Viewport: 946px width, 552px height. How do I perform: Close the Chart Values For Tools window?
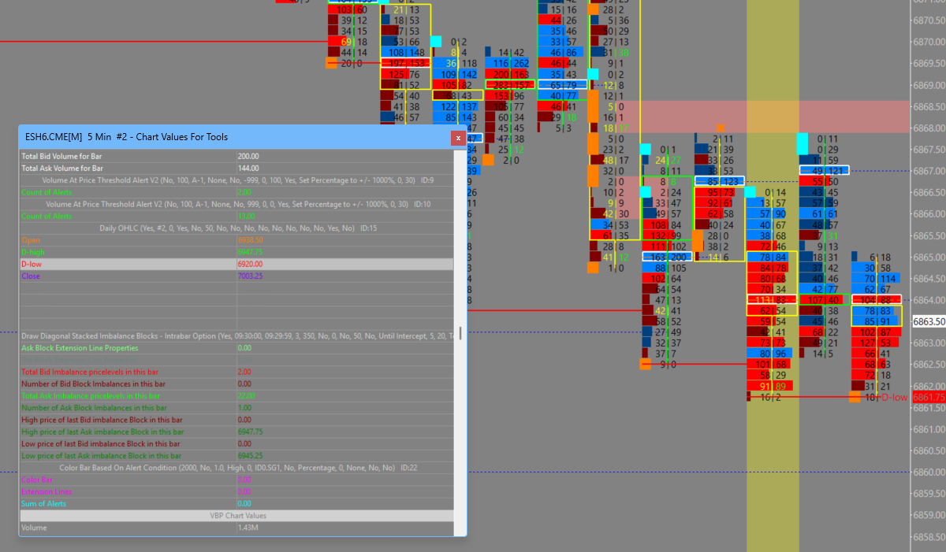point(458,138)
